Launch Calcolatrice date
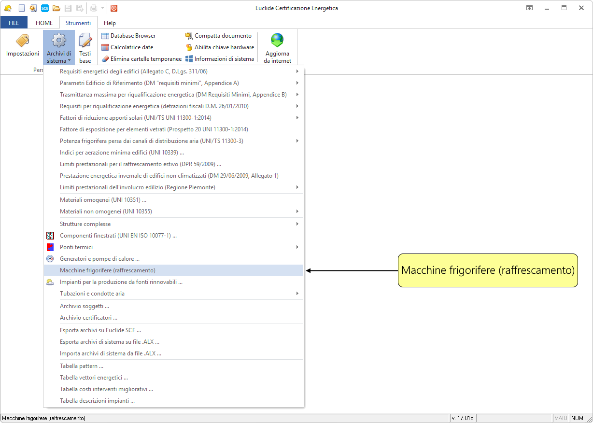 pos(127,47)
